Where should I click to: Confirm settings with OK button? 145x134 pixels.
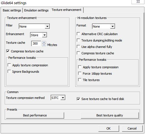coord(109,128)
